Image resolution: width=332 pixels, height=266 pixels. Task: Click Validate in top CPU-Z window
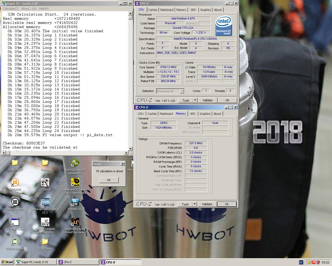[208, 100]
